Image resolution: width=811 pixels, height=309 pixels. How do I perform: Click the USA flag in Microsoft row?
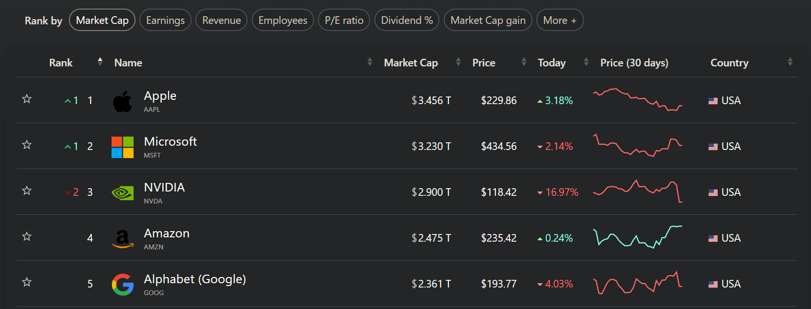click(713, 147)
